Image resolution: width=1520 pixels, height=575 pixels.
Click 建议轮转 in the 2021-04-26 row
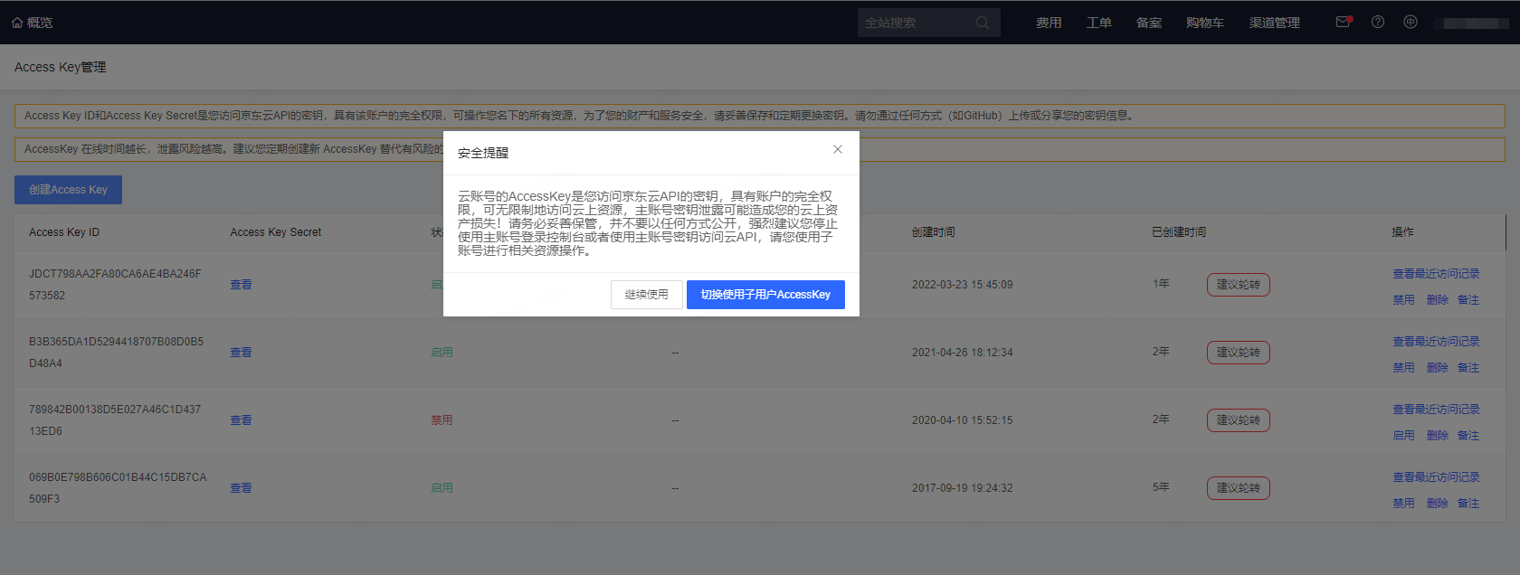tap(1239, 353)
